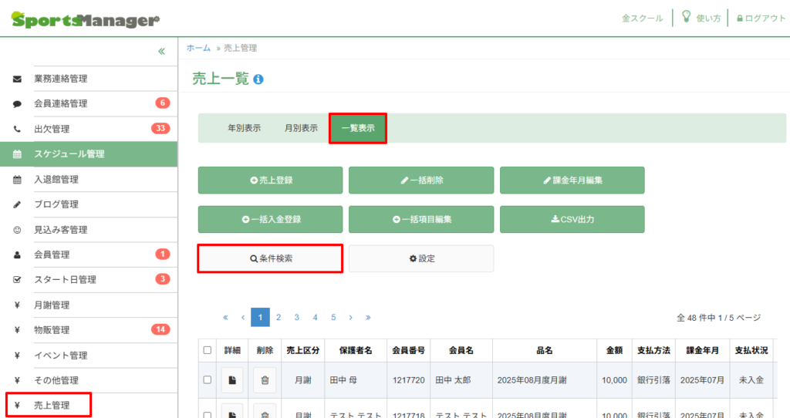This screenshot has height=418, width=790.
Task: Open the detail document icon for 田中 母
Action: (x=232, y=379)
